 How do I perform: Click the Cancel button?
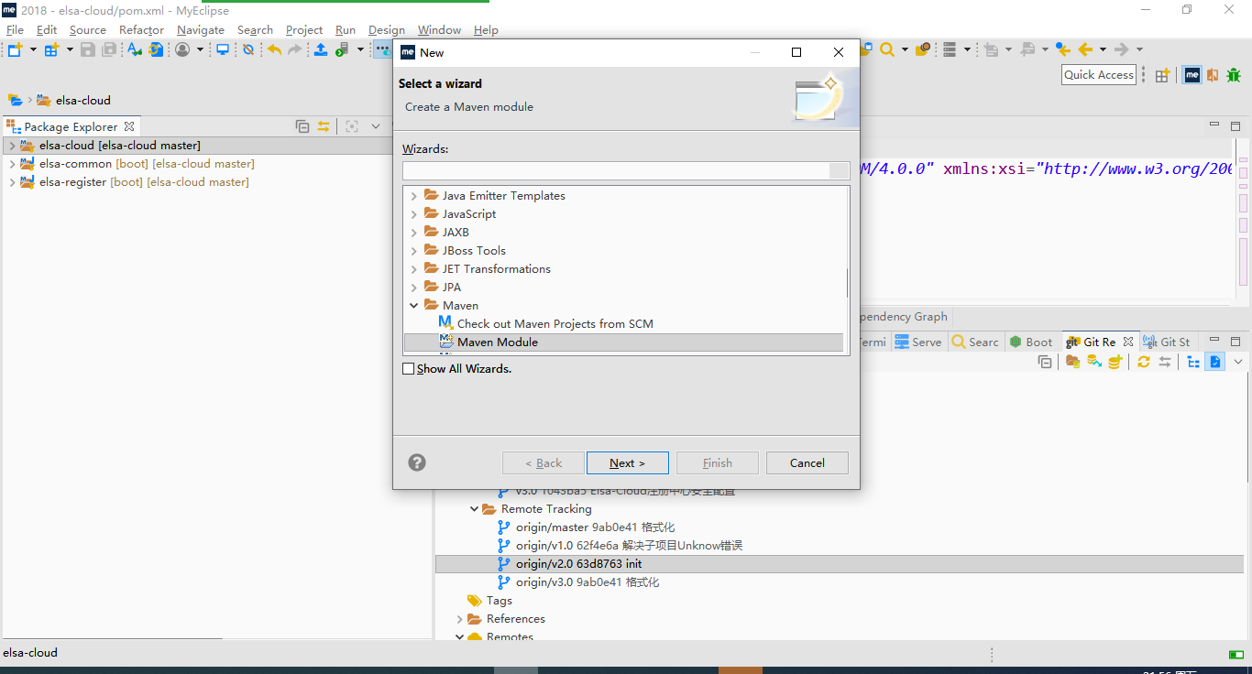click(x=807, y=462)
